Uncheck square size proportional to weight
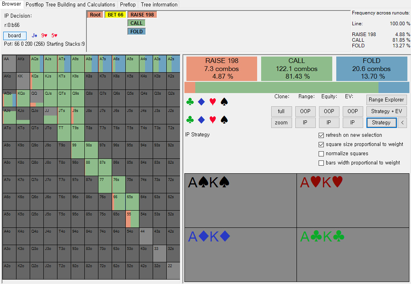411x284 pixels. [321, 144]
